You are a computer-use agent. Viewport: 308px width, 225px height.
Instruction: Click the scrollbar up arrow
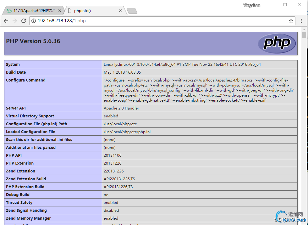click(304, 30)
